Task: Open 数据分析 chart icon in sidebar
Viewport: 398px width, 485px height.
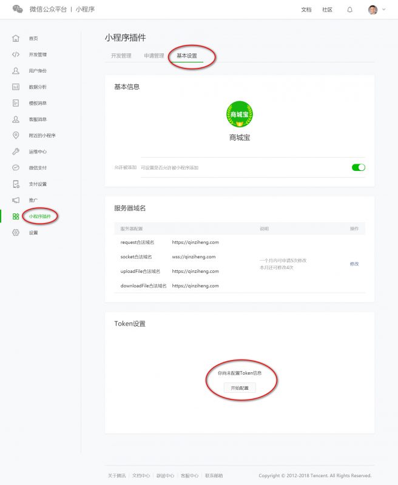Action: [16, 87]
